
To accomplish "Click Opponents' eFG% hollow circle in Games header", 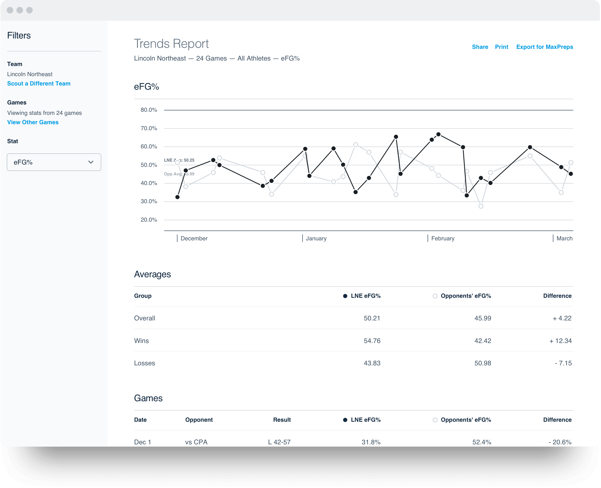I will (435, 420).
